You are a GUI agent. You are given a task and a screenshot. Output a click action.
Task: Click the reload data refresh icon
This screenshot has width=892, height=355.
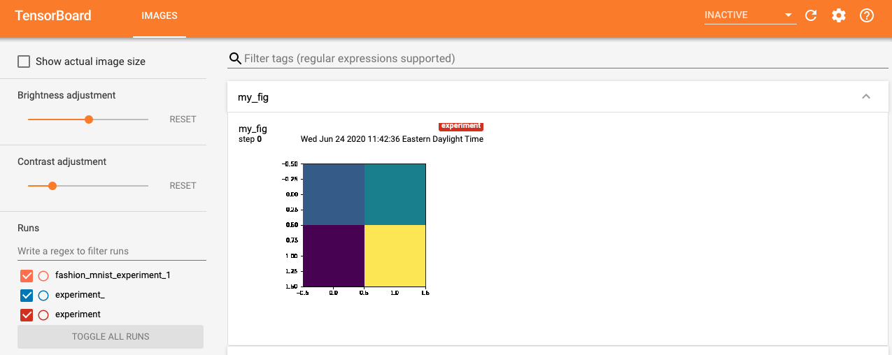pos(811,15)
